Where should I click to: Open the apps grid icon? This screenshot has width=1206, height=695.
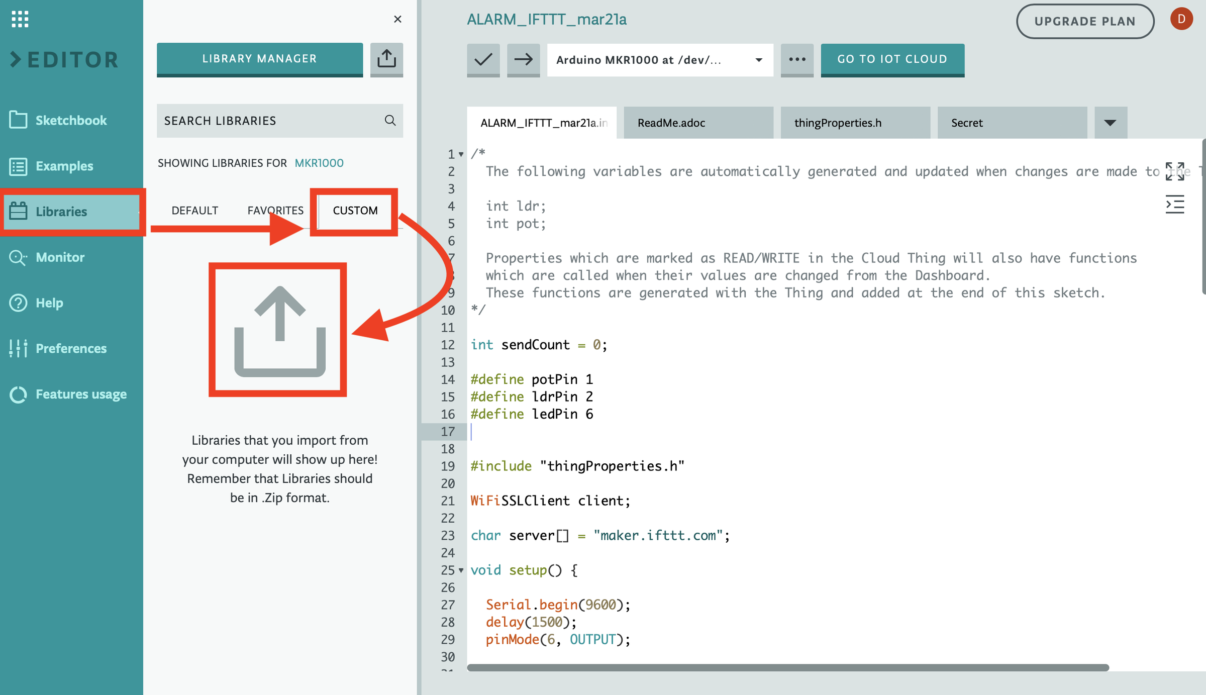coord(20,19)
